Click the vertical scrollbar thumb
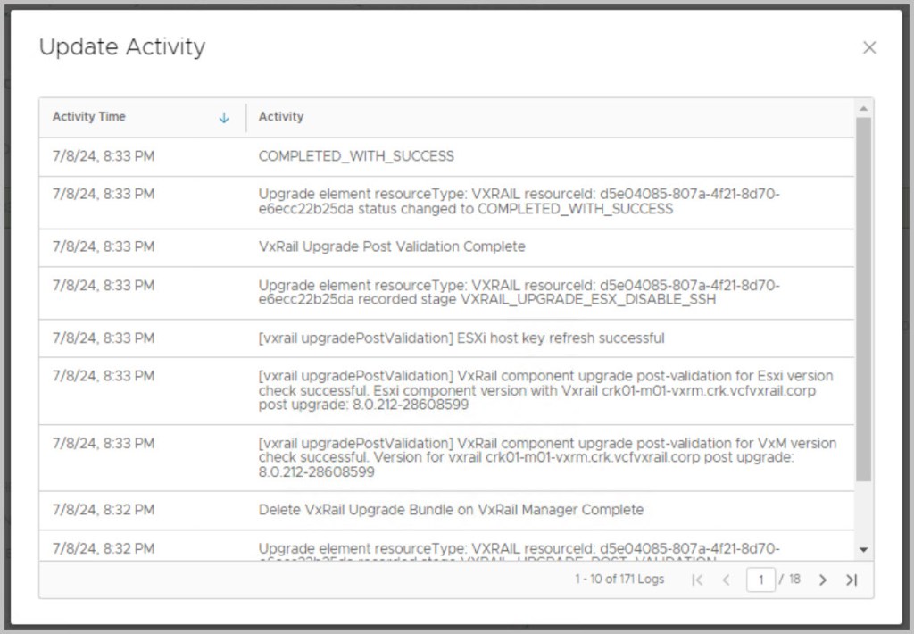Viewport: 914px width, 634px height. pos(863,299)
